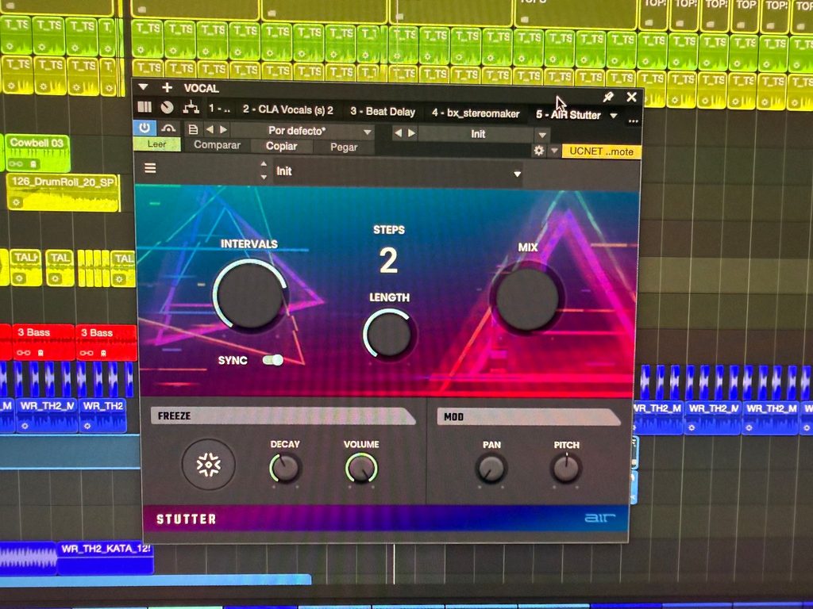Image resolution: width=813 pixels, height=609 pixels.
Task: Open the preset file page icon
Action: [193, 129]
